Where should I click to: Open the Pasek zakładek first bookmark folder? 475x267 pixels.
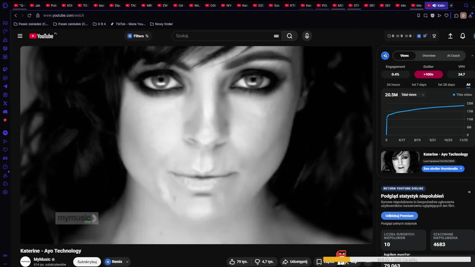coord(31,24)
